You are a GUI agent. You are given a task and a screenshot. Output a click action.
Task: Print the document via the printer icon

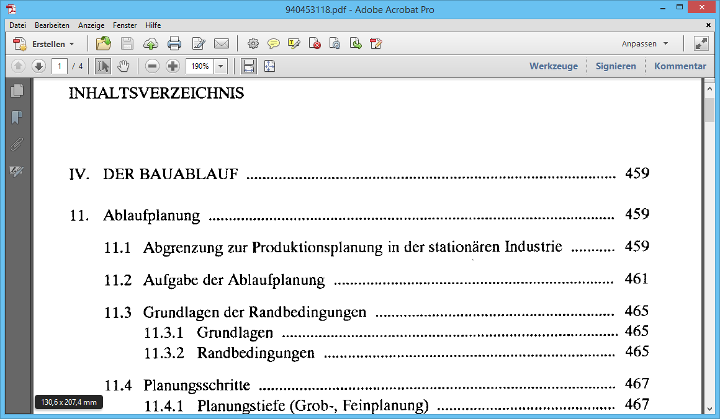[174, 43]
